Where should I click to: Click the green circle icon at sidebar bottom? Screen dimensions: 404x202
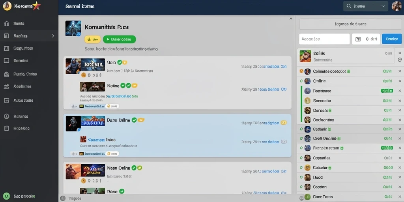7,196
